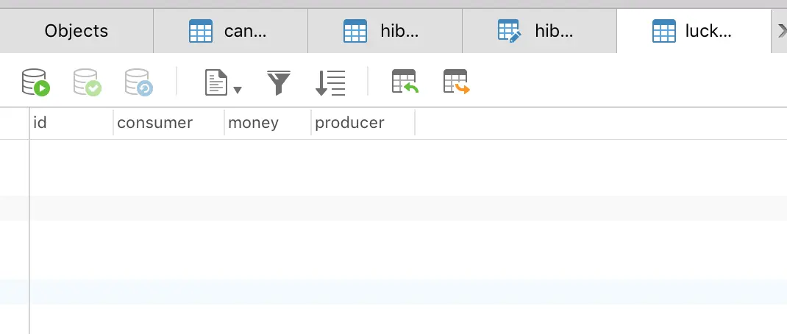
Task: Switch to the "can..." table tab
Action: tap(229, 31)
